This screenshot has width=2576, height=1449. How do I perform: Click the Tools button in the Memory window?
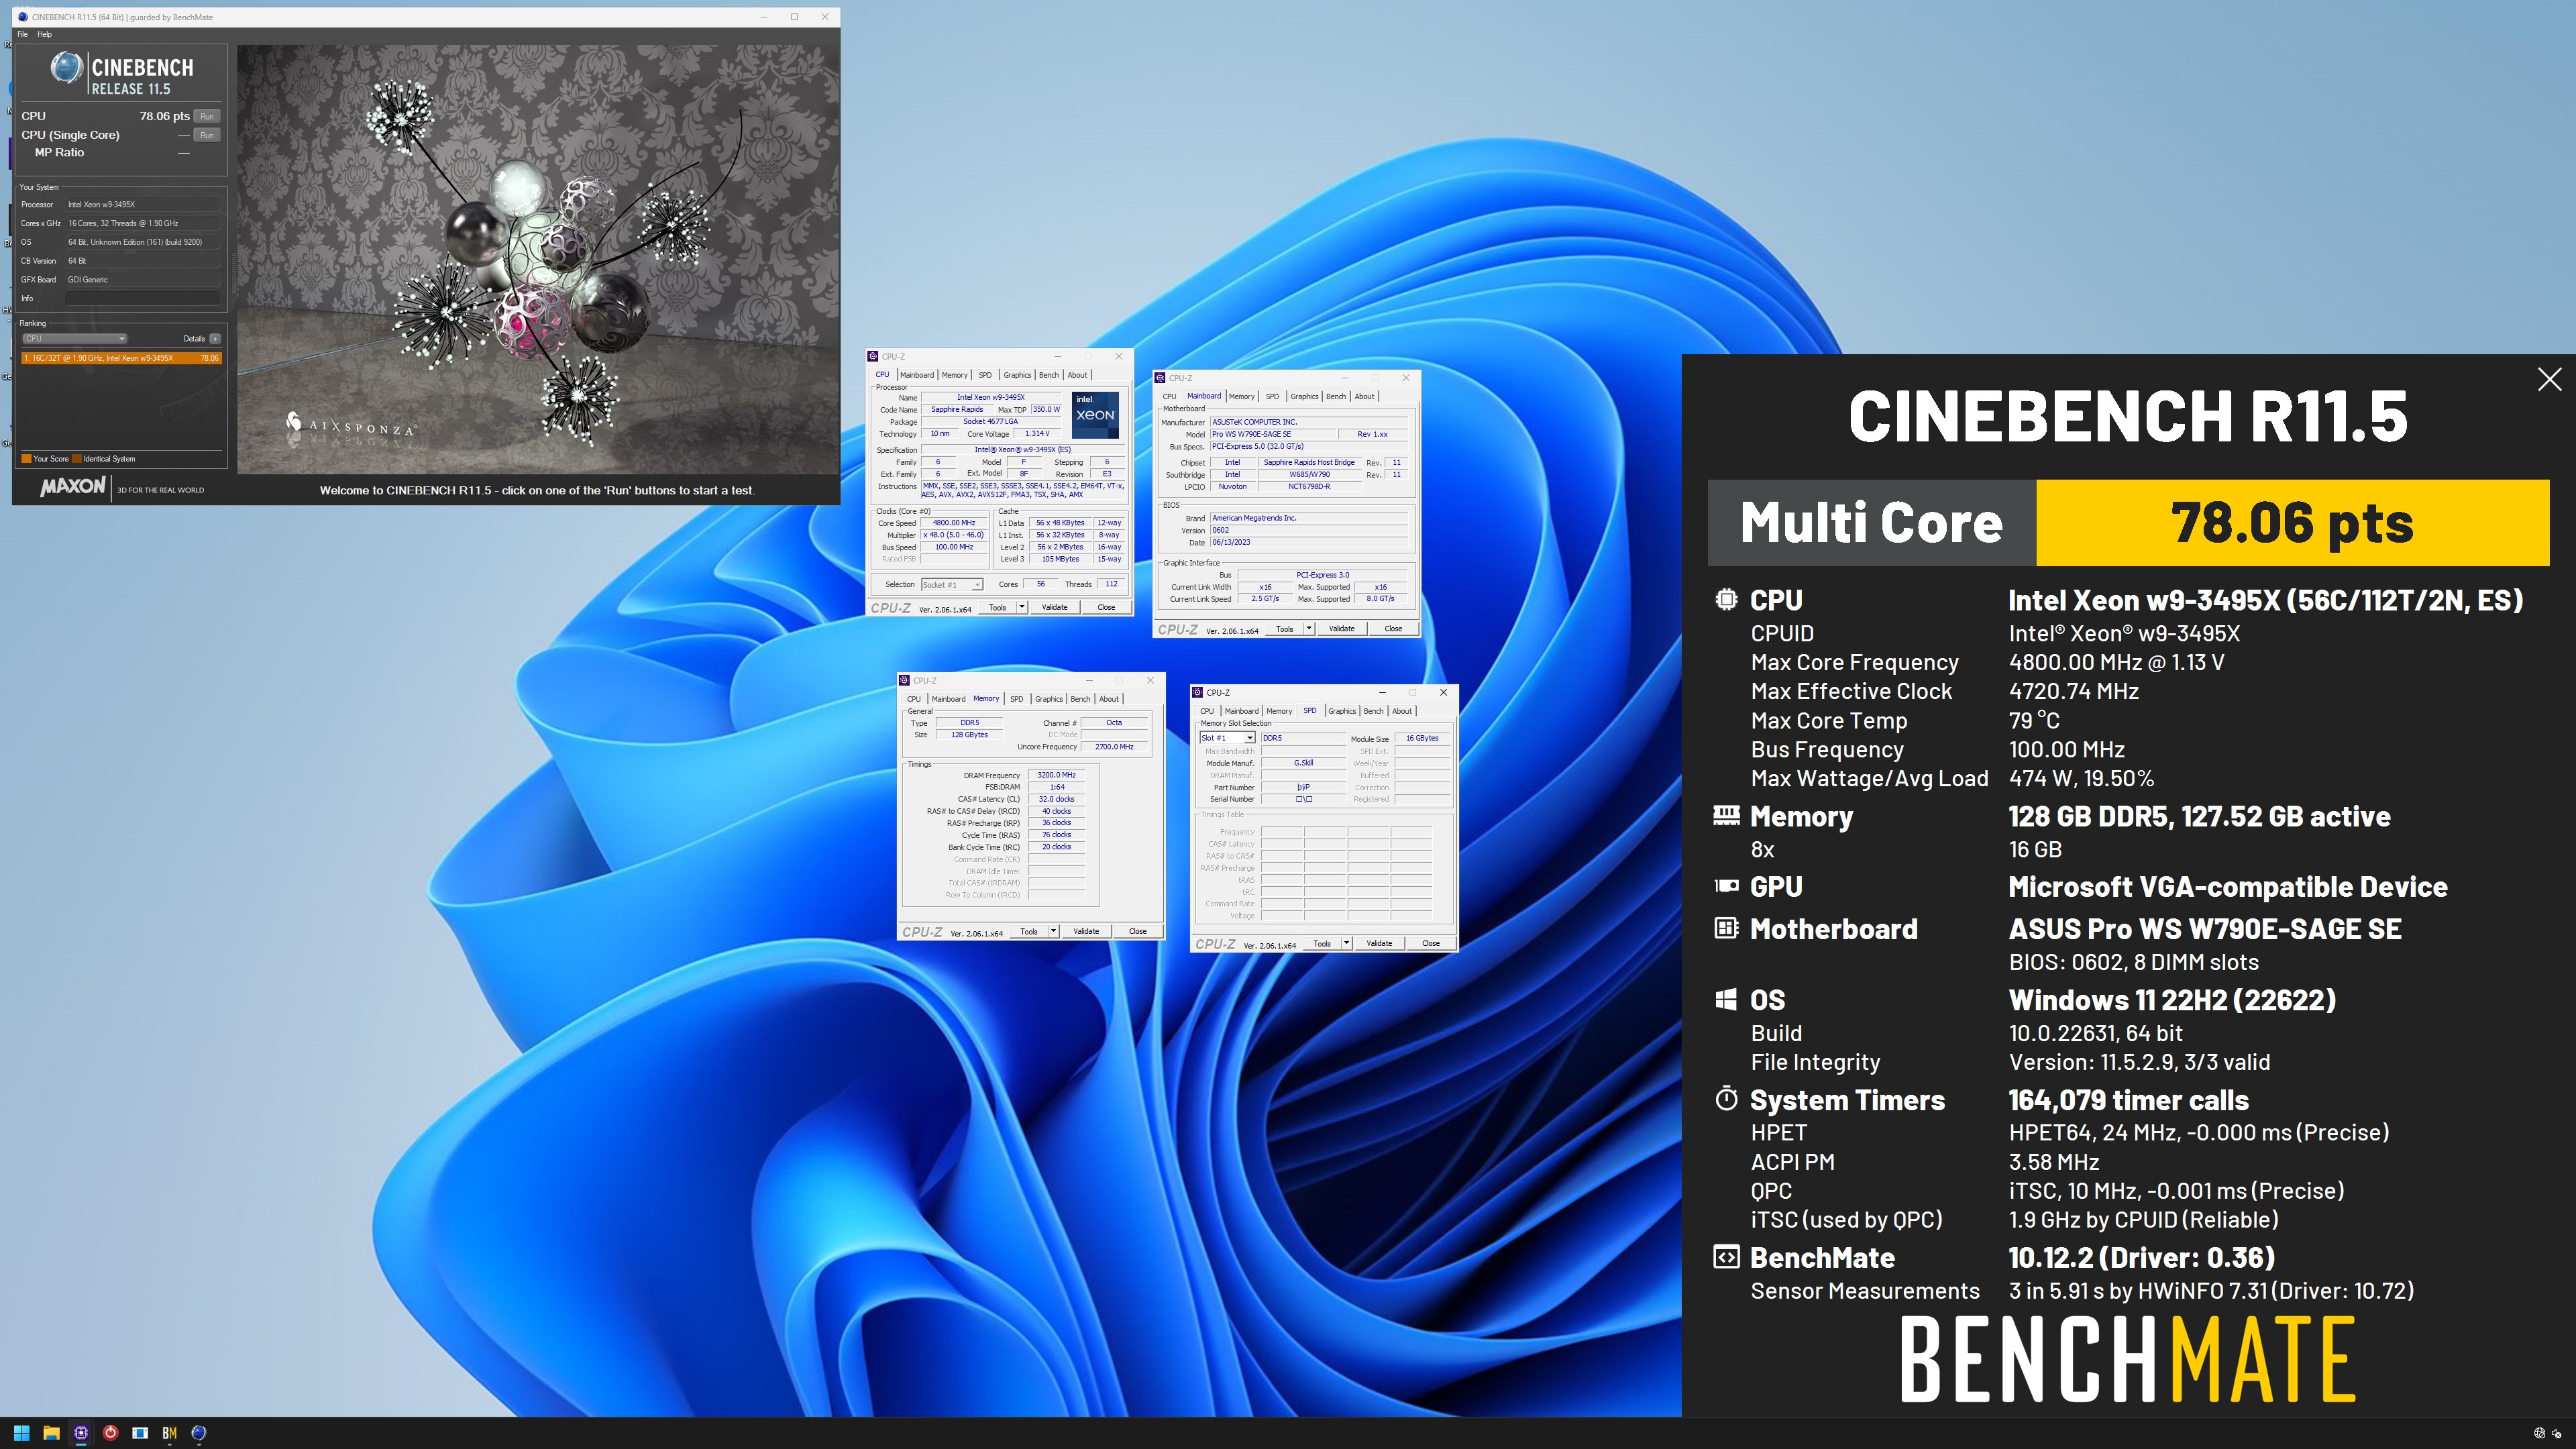1028,931
